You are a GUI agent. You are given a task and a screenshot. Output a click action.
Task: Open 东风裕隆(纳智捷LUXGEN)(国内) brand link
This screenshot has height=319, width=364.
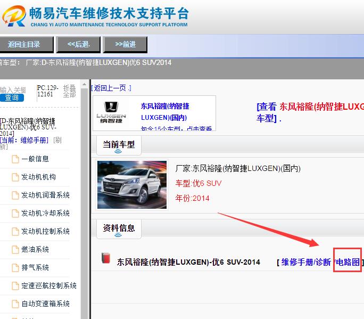point(165,112)
